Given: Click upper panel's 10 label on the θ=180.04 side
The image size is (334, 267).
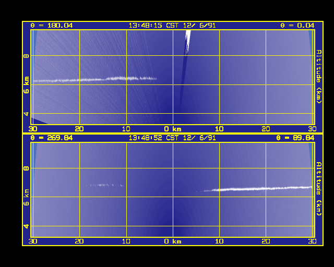Looking at the screenshot, I should coord(126,129).
